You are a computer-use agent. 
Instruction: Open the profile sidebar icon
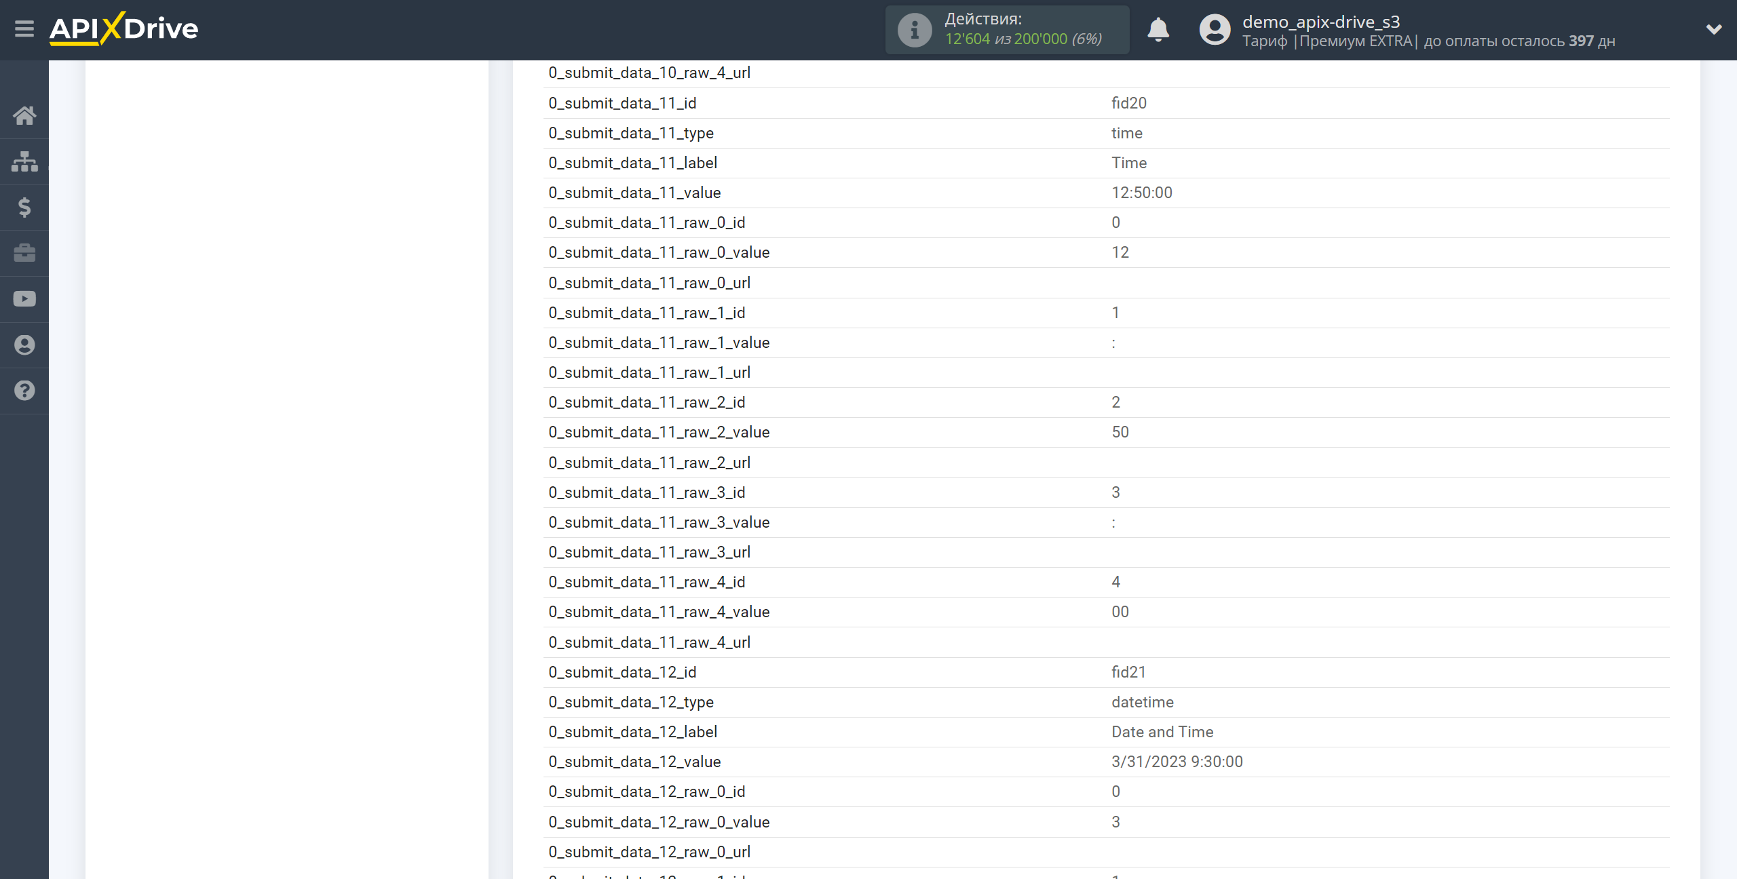click(x=24, y=345)
